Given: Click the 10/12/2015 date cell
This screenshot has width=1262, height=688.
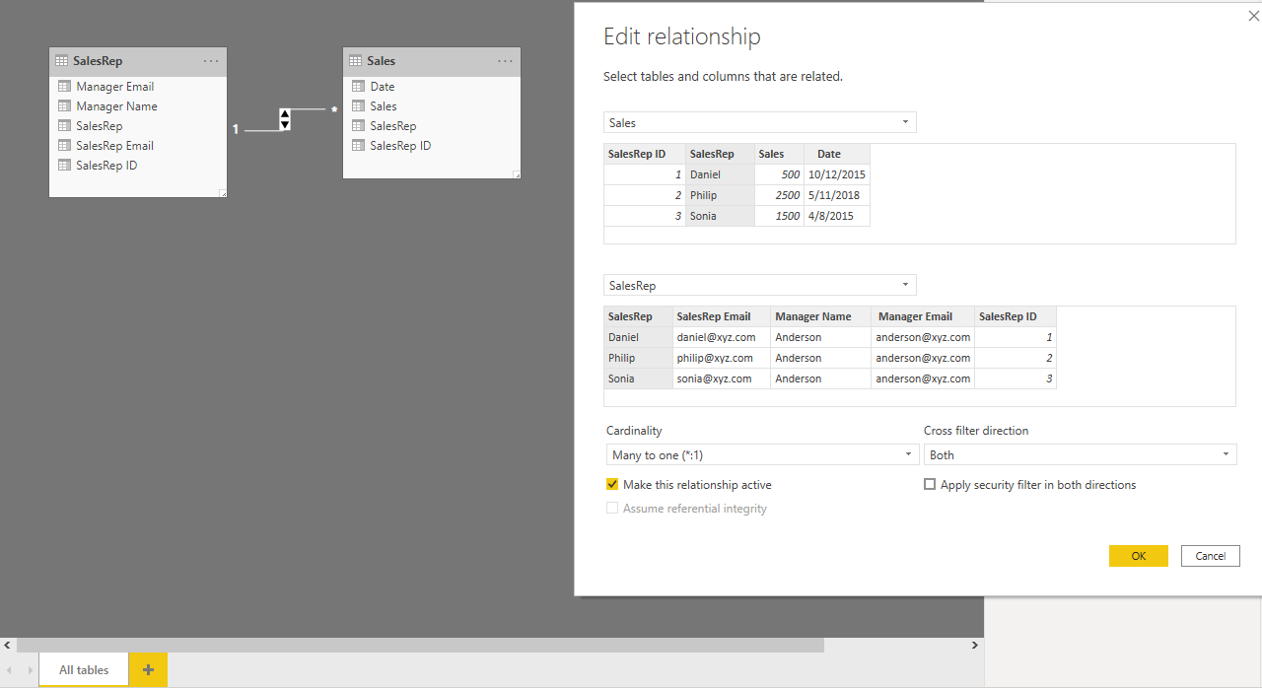Looking at the screenshot, I should 837,174.
